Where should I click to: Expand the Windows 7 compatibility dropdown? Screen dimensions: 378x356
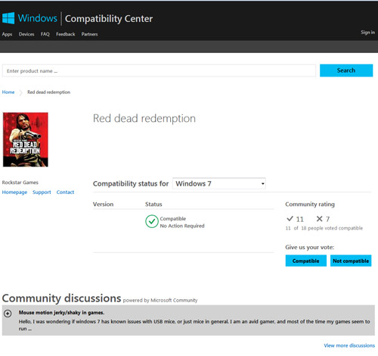pos(219,183)
